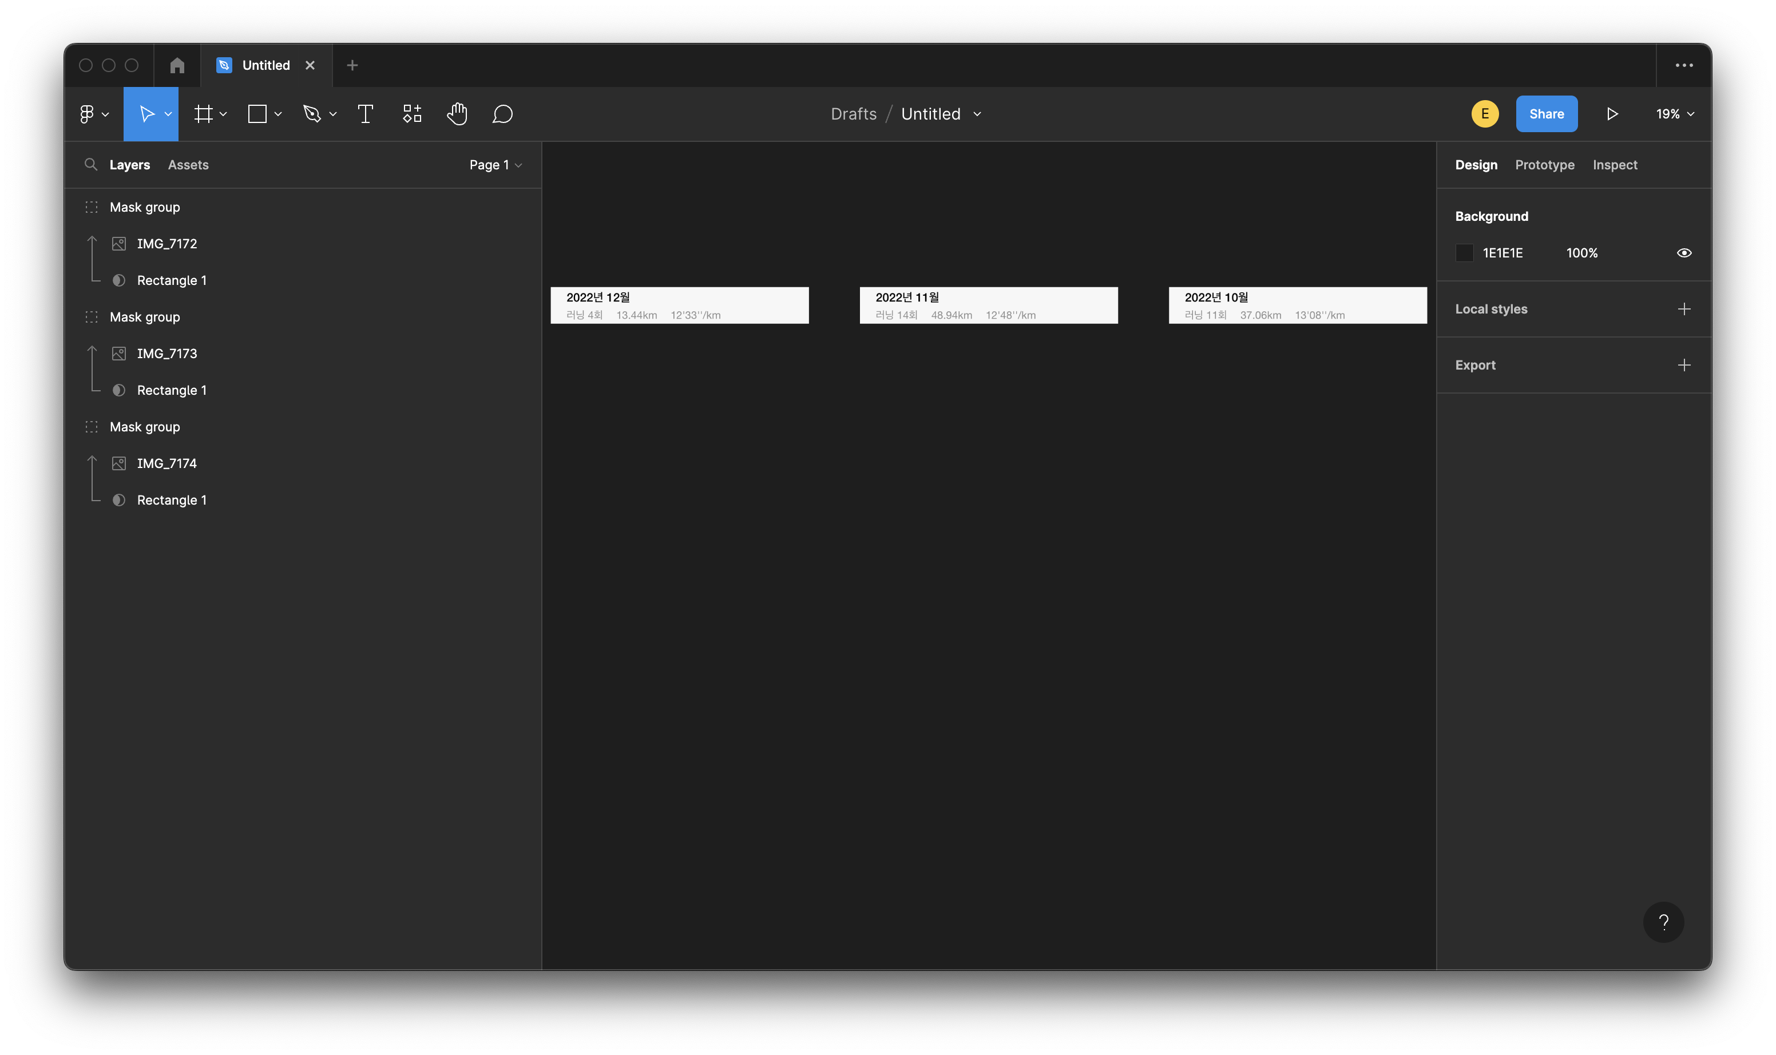Click the 1E1E1E background color swatch
This screenshot has width=1776, height=1055.
click(1465, 253)
